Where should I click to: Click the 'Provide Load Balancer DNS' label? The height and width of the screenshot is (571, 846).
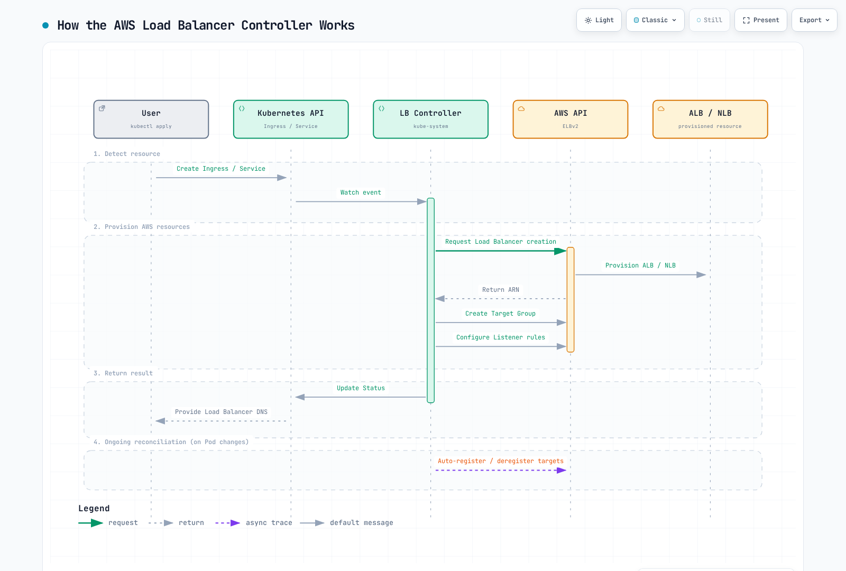point(221,412)
